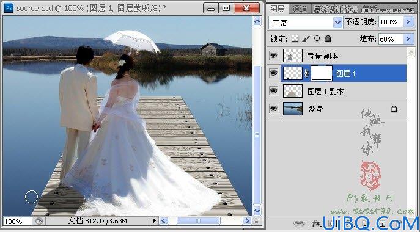Select the 背景 副本 layer thumbnail
Image resolution: width=420 pixels, height=232 pixels.
[x=293, y=56]
